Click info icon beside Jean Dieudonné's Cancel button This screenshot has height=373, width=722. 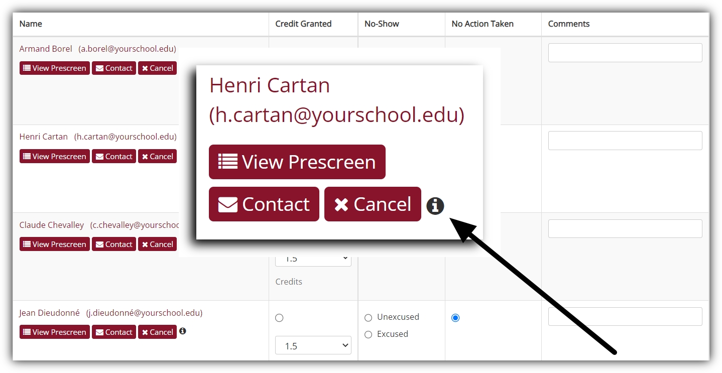[183, 331]
